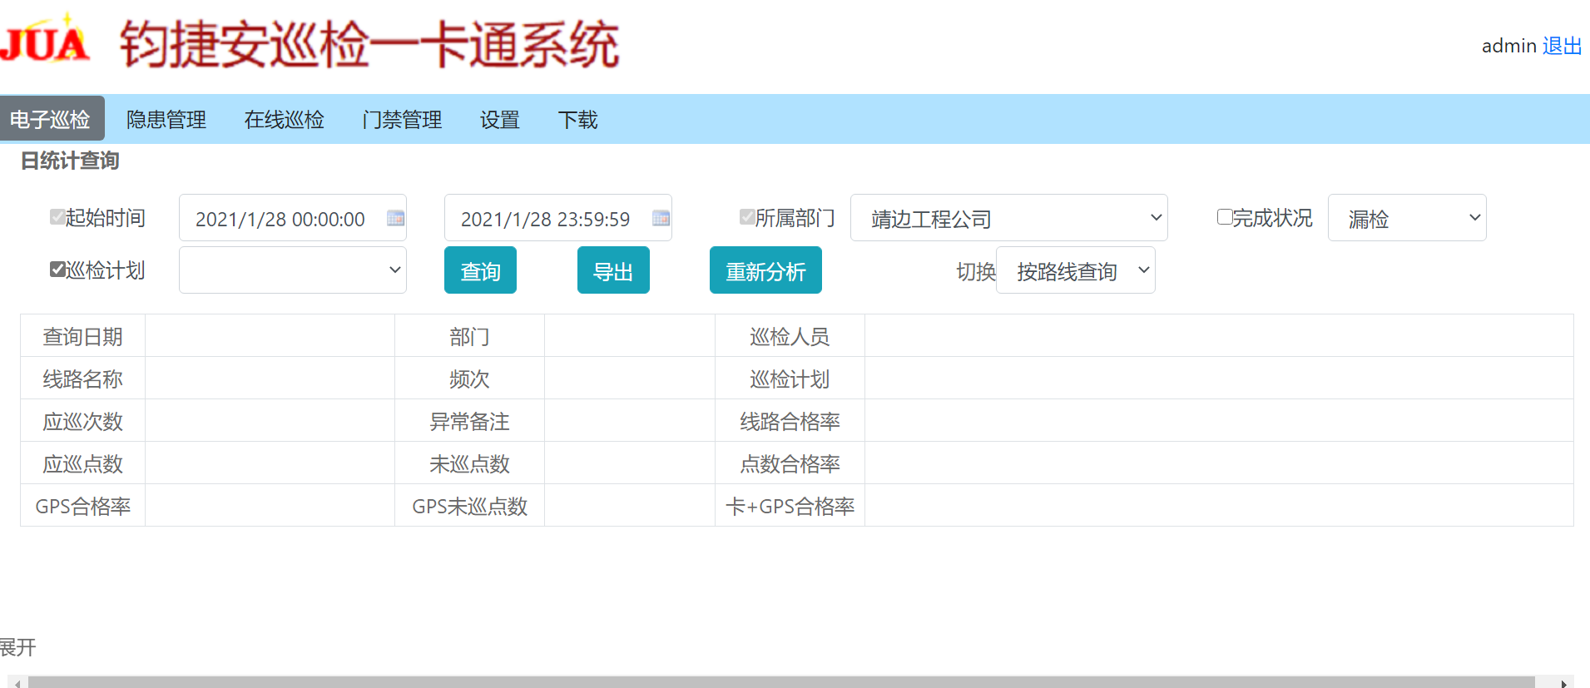Click the 线路名称 table cell
This screenshot has height=688, width=1590.
click(83, 379)
